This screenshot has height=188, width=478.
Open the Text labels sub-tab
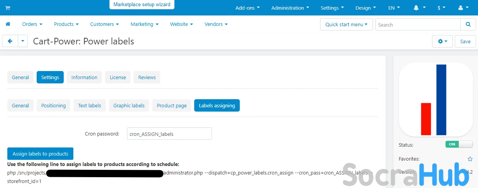pos(90,105)
